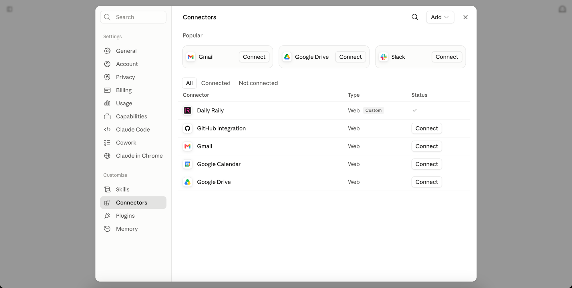Open Claude in Chrome settings
The height and width of the screenshot is (288, 572).
click(x=133, y=156)
